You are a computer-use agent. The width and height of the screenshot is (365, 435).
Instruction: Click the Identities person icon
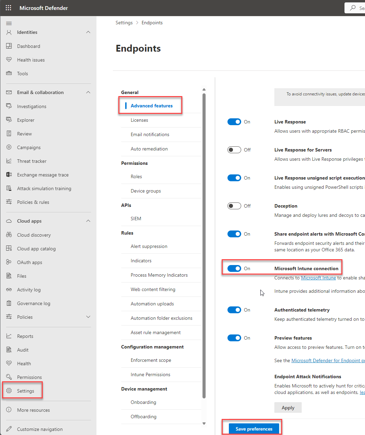click(x=9, y=32)
